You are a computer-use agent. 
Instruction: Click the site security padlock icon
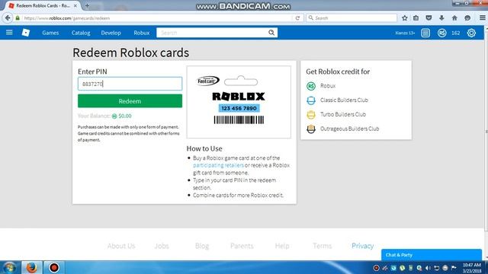18,18
